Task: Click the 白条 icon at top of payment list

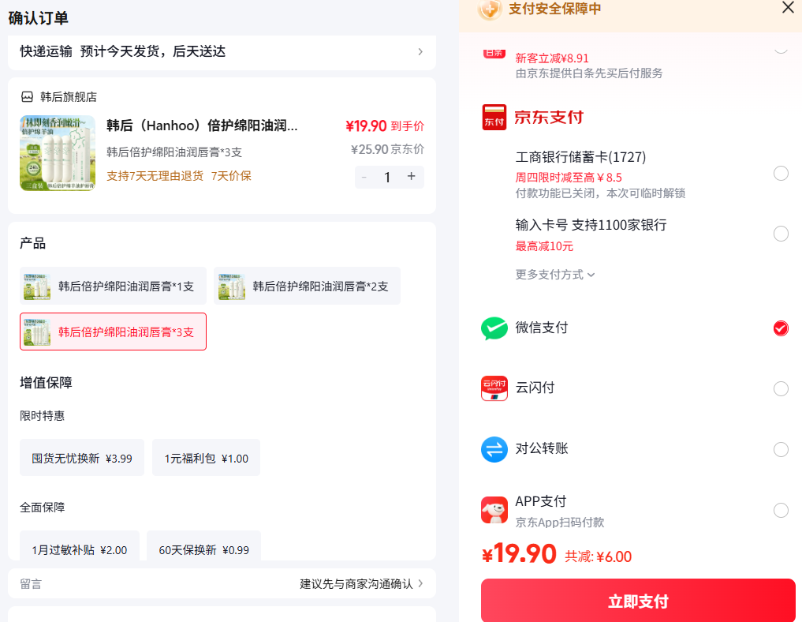Action: (494, 53)
